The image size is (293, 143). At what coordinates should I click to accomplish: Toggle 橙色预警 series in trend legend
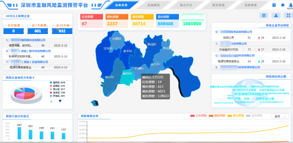tap(217, 116)
